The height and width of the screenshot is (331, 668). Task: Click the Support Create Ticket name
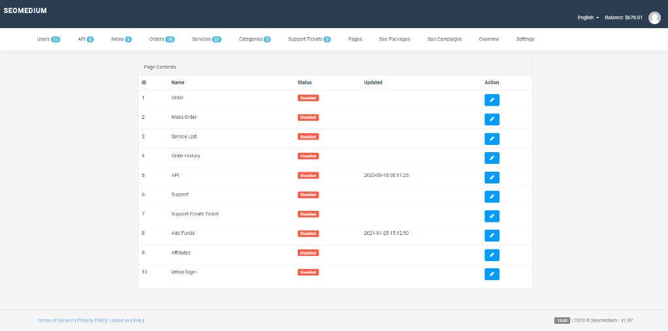coord(195,214)
